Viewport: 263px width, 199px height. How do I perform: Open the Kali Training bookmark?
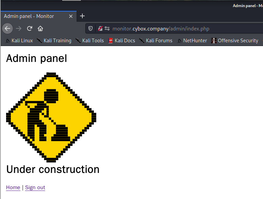54,41
